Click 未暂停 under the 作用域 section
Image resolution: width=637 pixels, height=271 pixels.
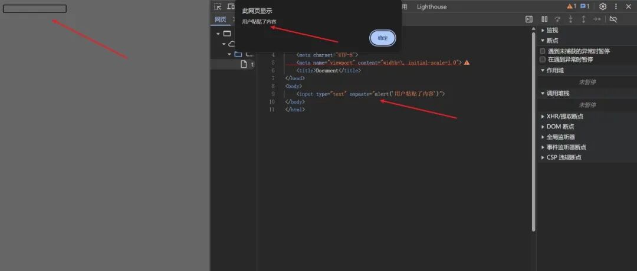point(587,82)
